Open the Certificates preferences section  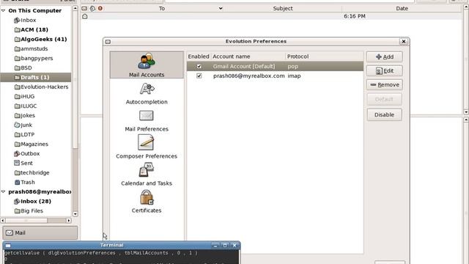click(x=147, y=202)
